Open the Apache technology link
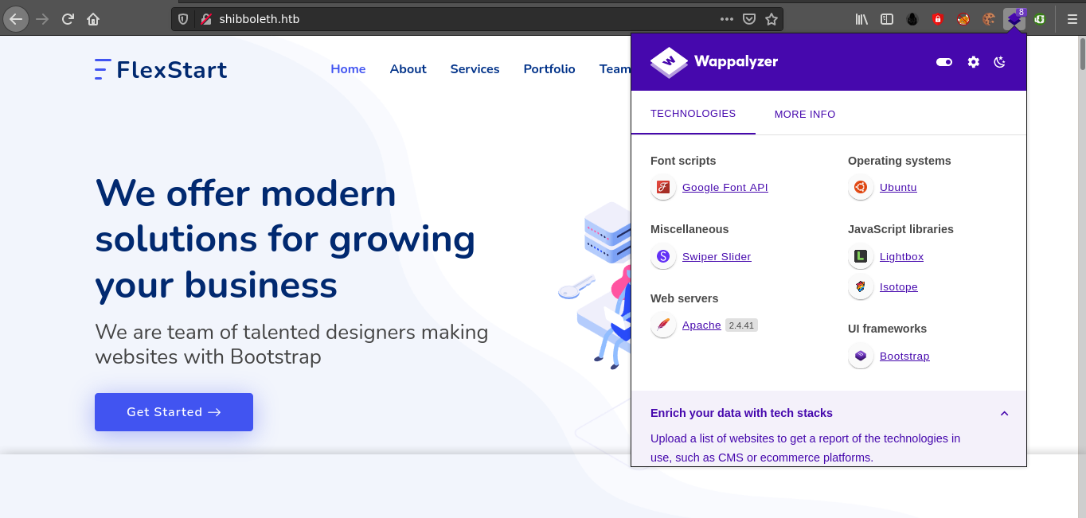The width and height of the screenshot is (1086, 518). [701, 325]
